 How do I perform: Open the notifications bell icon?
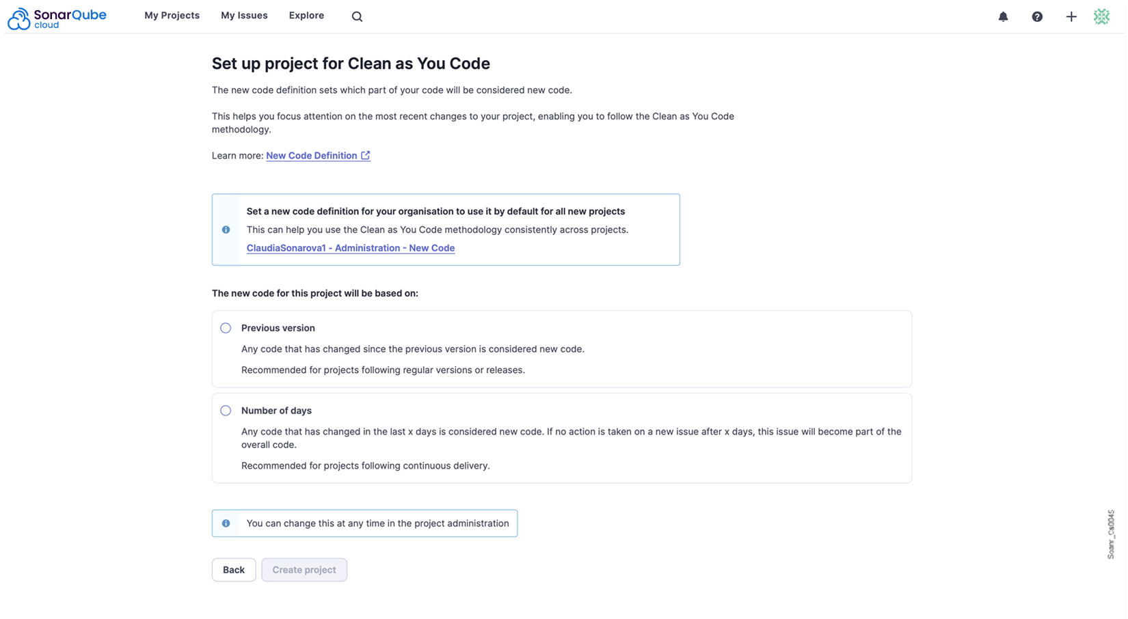(1004, 16)
